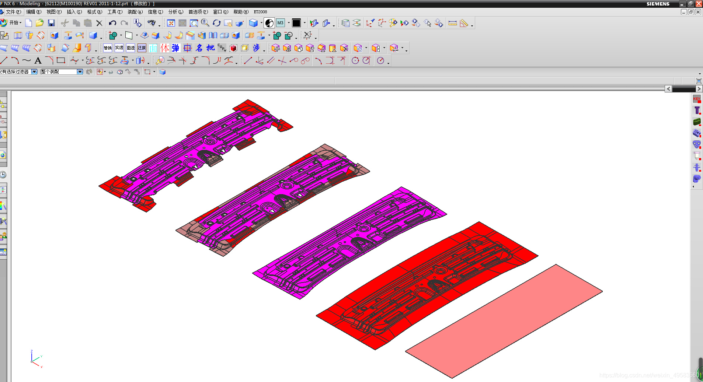This screenshot has width=703, height=382.
Task: Select the Zoom in/out magnifier icon
Action: (x=205, y=23)
